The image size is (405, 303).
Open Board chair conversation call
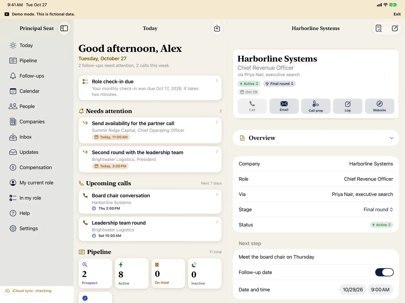coord(150,202)
